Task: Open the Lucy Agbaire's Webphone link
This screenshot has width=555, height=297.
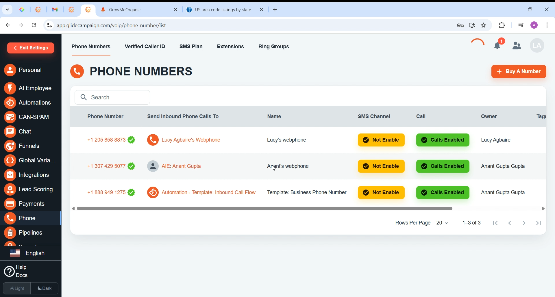Action: 191,140
